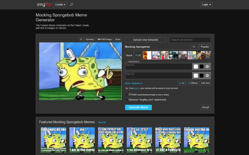This screenshot has height=155, width=249.
Task: Rotate the meme image with rotate icon
Action: tap(81, 39)
